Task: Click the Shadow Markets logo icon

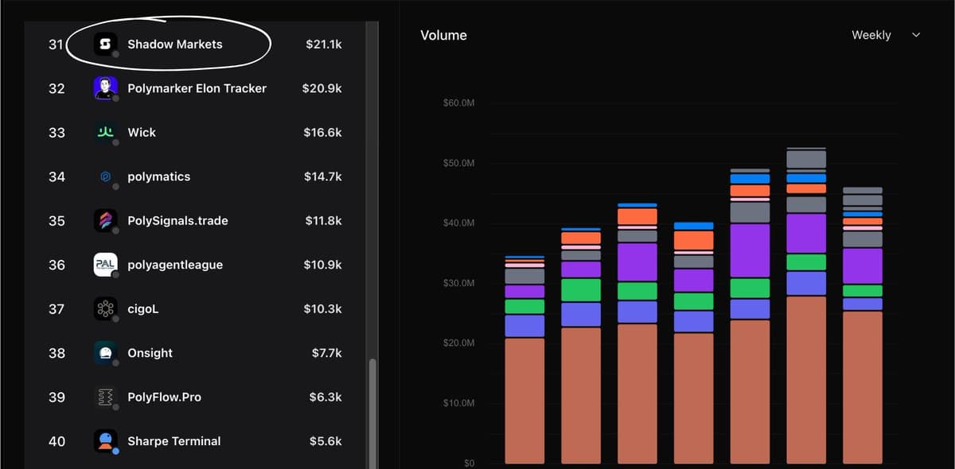Action: [106, 45]
